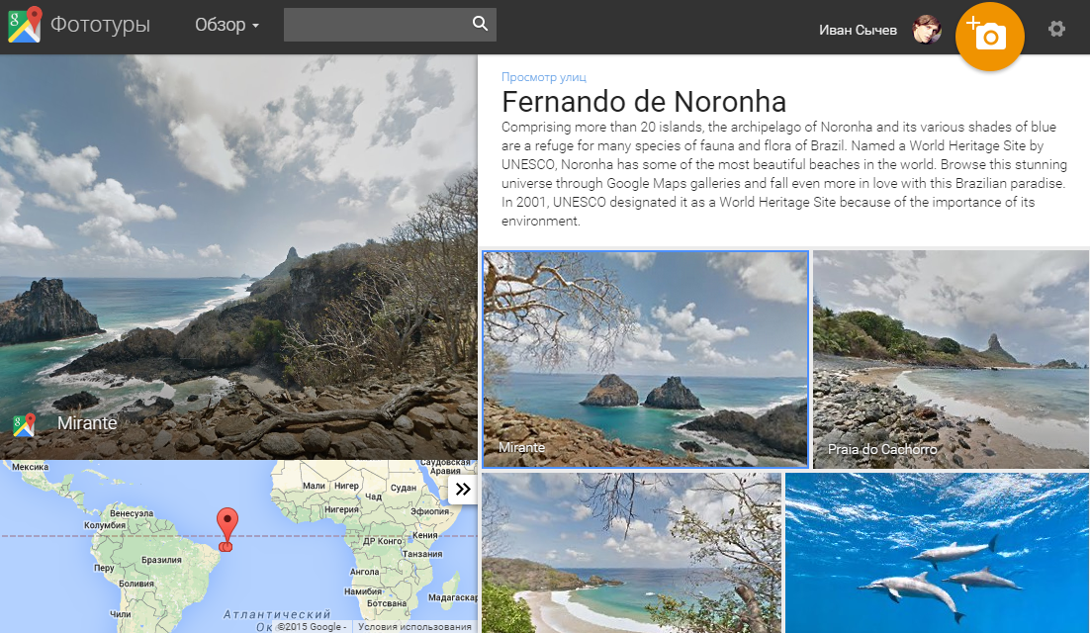Click Венесуэла label on the map
Image resolution: width=1090 pixels, height=633 pixels.
tap(132, 513)
